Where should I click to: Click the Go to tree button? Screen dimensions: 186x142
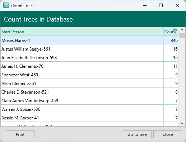(x=137, y=134)
